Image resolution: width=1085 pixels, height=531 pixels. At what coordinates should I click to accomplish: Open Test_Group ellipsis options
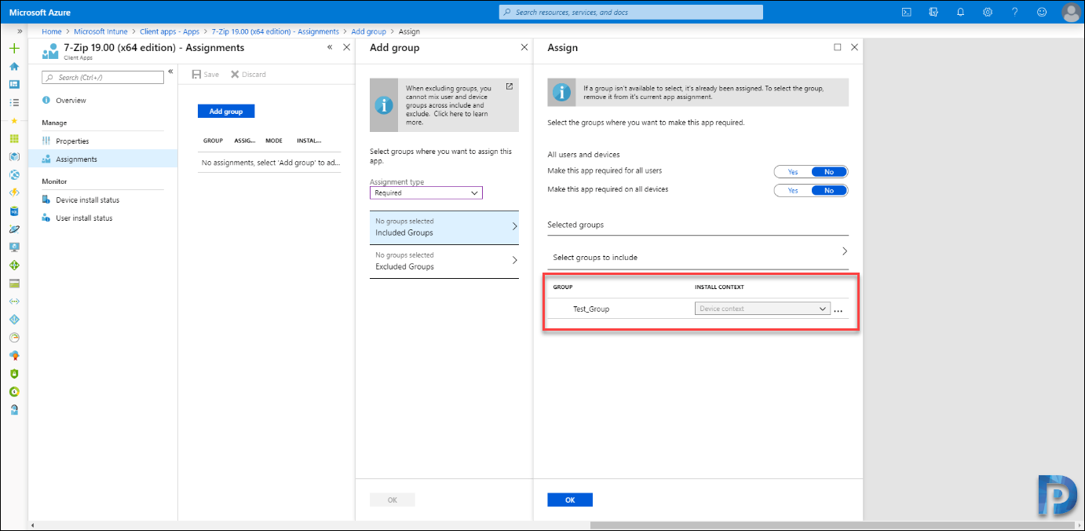pos(838,309)
